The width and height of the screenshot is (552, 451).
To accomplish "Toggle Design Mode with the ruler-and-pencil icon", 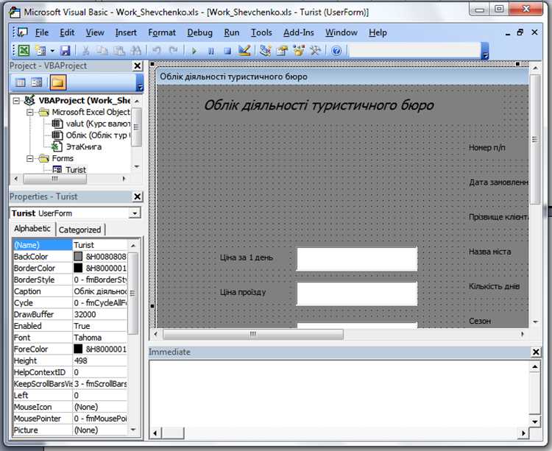I will 244,51.
